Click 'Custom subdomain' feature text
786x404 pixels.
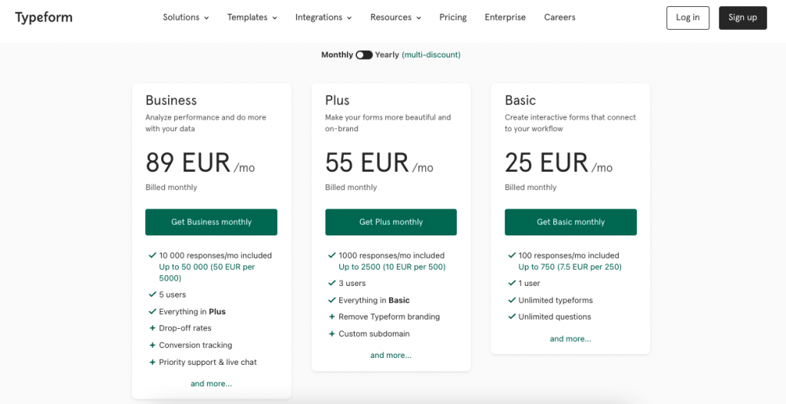click(x=374, y=334)
